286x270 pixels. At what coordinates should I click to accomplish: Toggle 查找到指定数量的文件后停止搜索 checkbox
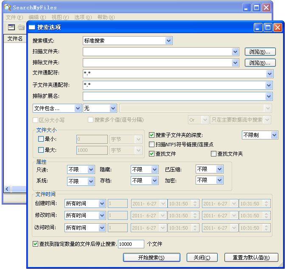(35, 244)
